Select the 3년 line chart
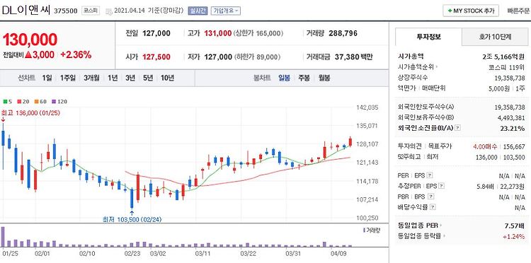The image size is (531, 263). tap(130, 78)
